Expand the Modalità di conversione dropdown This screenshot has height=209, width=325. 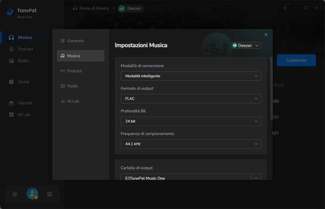(191, 76)
